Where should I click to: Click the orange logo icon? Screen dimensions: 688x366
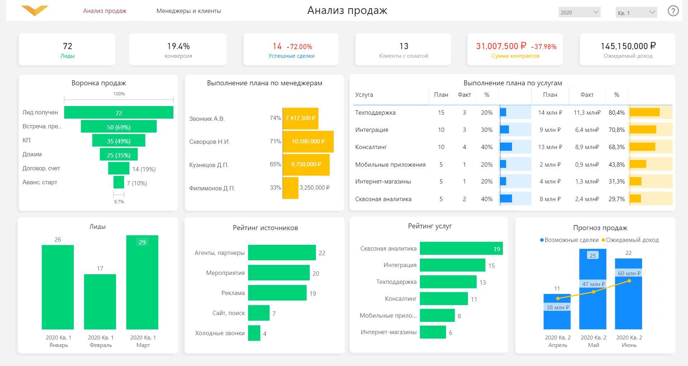click(35, 11)
